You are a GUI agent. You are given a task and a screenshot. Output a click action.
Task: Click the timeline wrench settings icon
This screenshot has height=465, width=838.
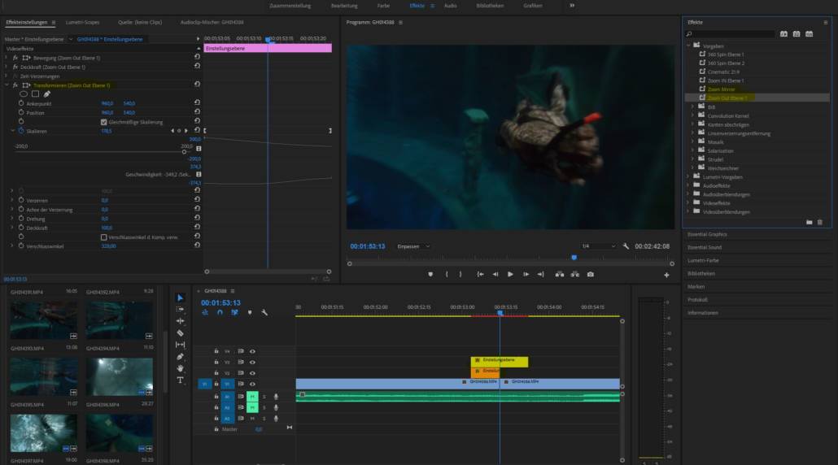pyautogui.click(x=264, y=312)
